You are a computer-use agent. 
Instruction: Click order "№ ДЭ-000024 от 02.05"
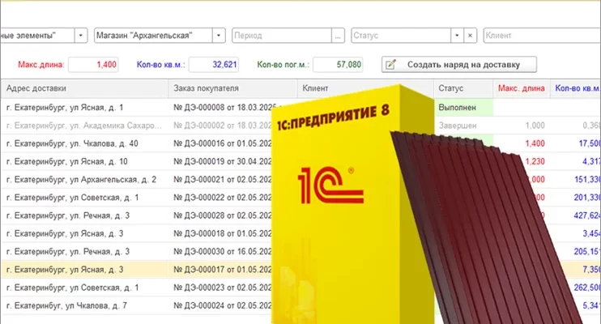(x=222, y=306)
